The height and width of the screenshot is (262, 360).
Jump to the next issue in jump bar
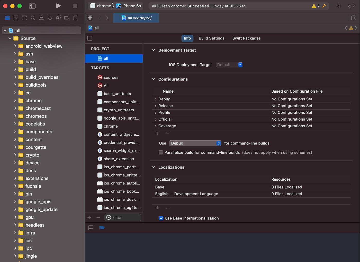[x=356, y=28]
